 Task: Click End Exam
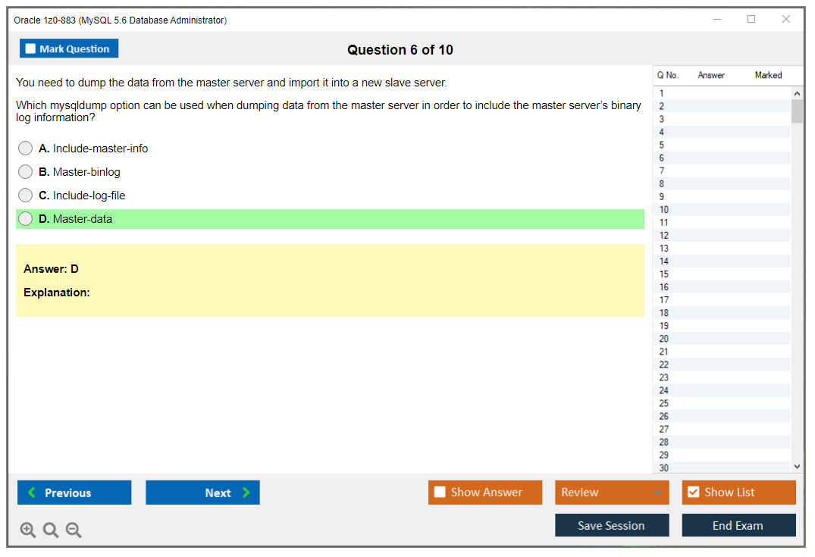pyautogui.click(x=738, y=524)
